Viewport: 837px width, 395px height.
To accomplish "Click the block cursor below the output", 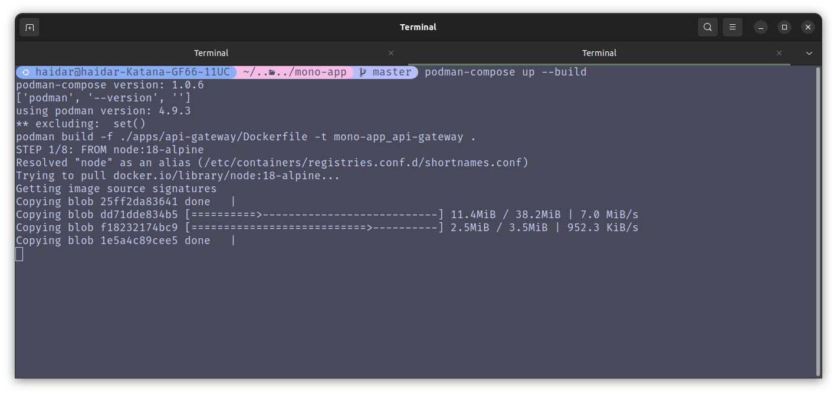I will coord(19,254).
